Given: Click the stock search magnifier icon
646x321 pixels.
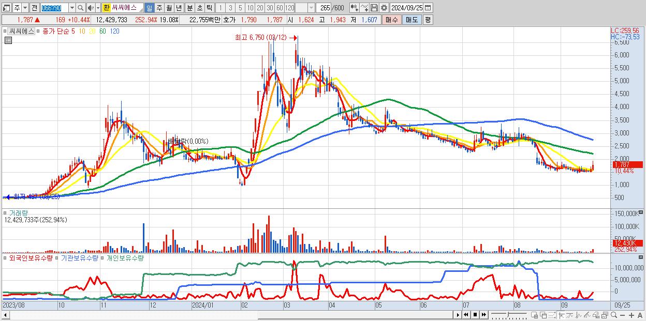Looking at the screenshot, I should 81,8.
